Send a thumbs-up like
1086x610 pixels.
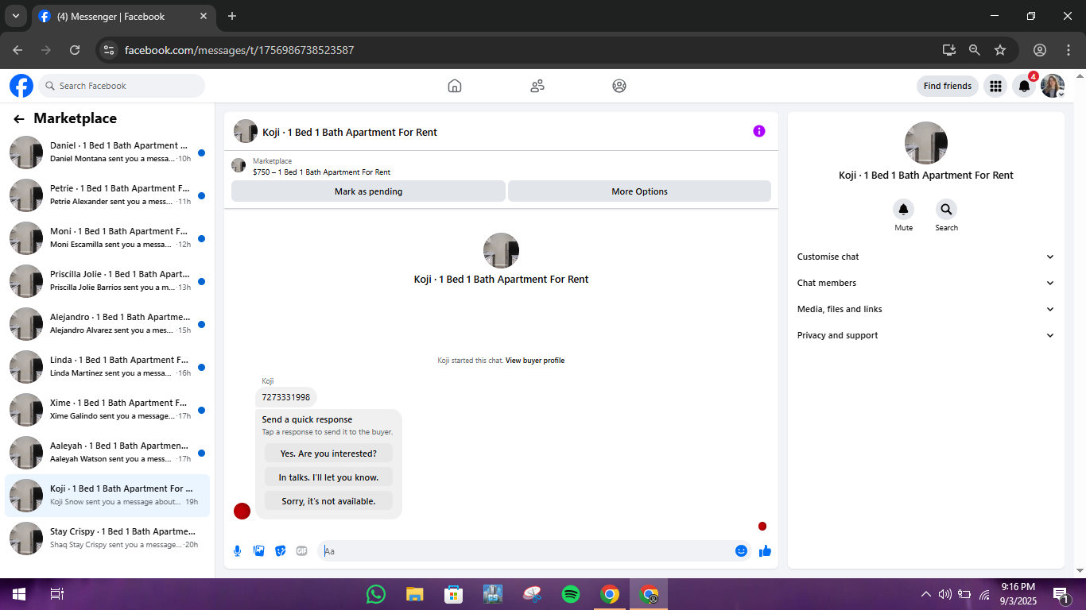[765, 550]
